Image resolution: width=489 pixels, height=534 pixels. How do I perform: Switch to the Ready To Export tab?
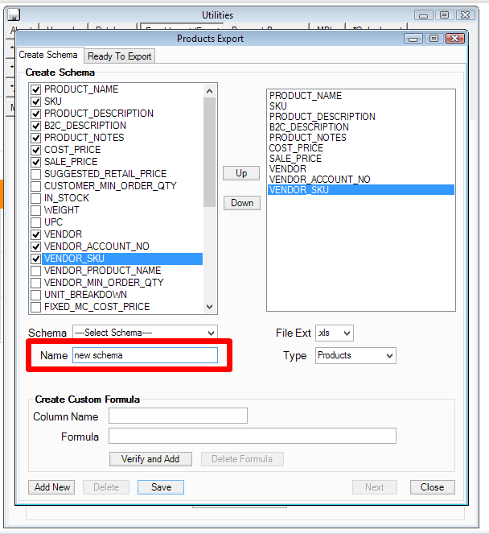pyautogui.click(x=119, y=56)
